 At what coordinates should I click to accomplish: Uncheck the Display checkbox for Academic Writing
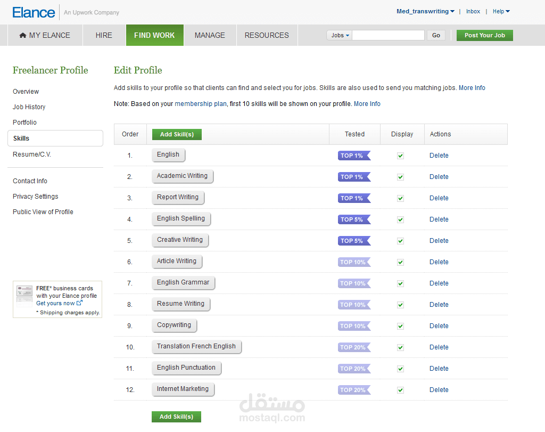(x=400, y=177)
